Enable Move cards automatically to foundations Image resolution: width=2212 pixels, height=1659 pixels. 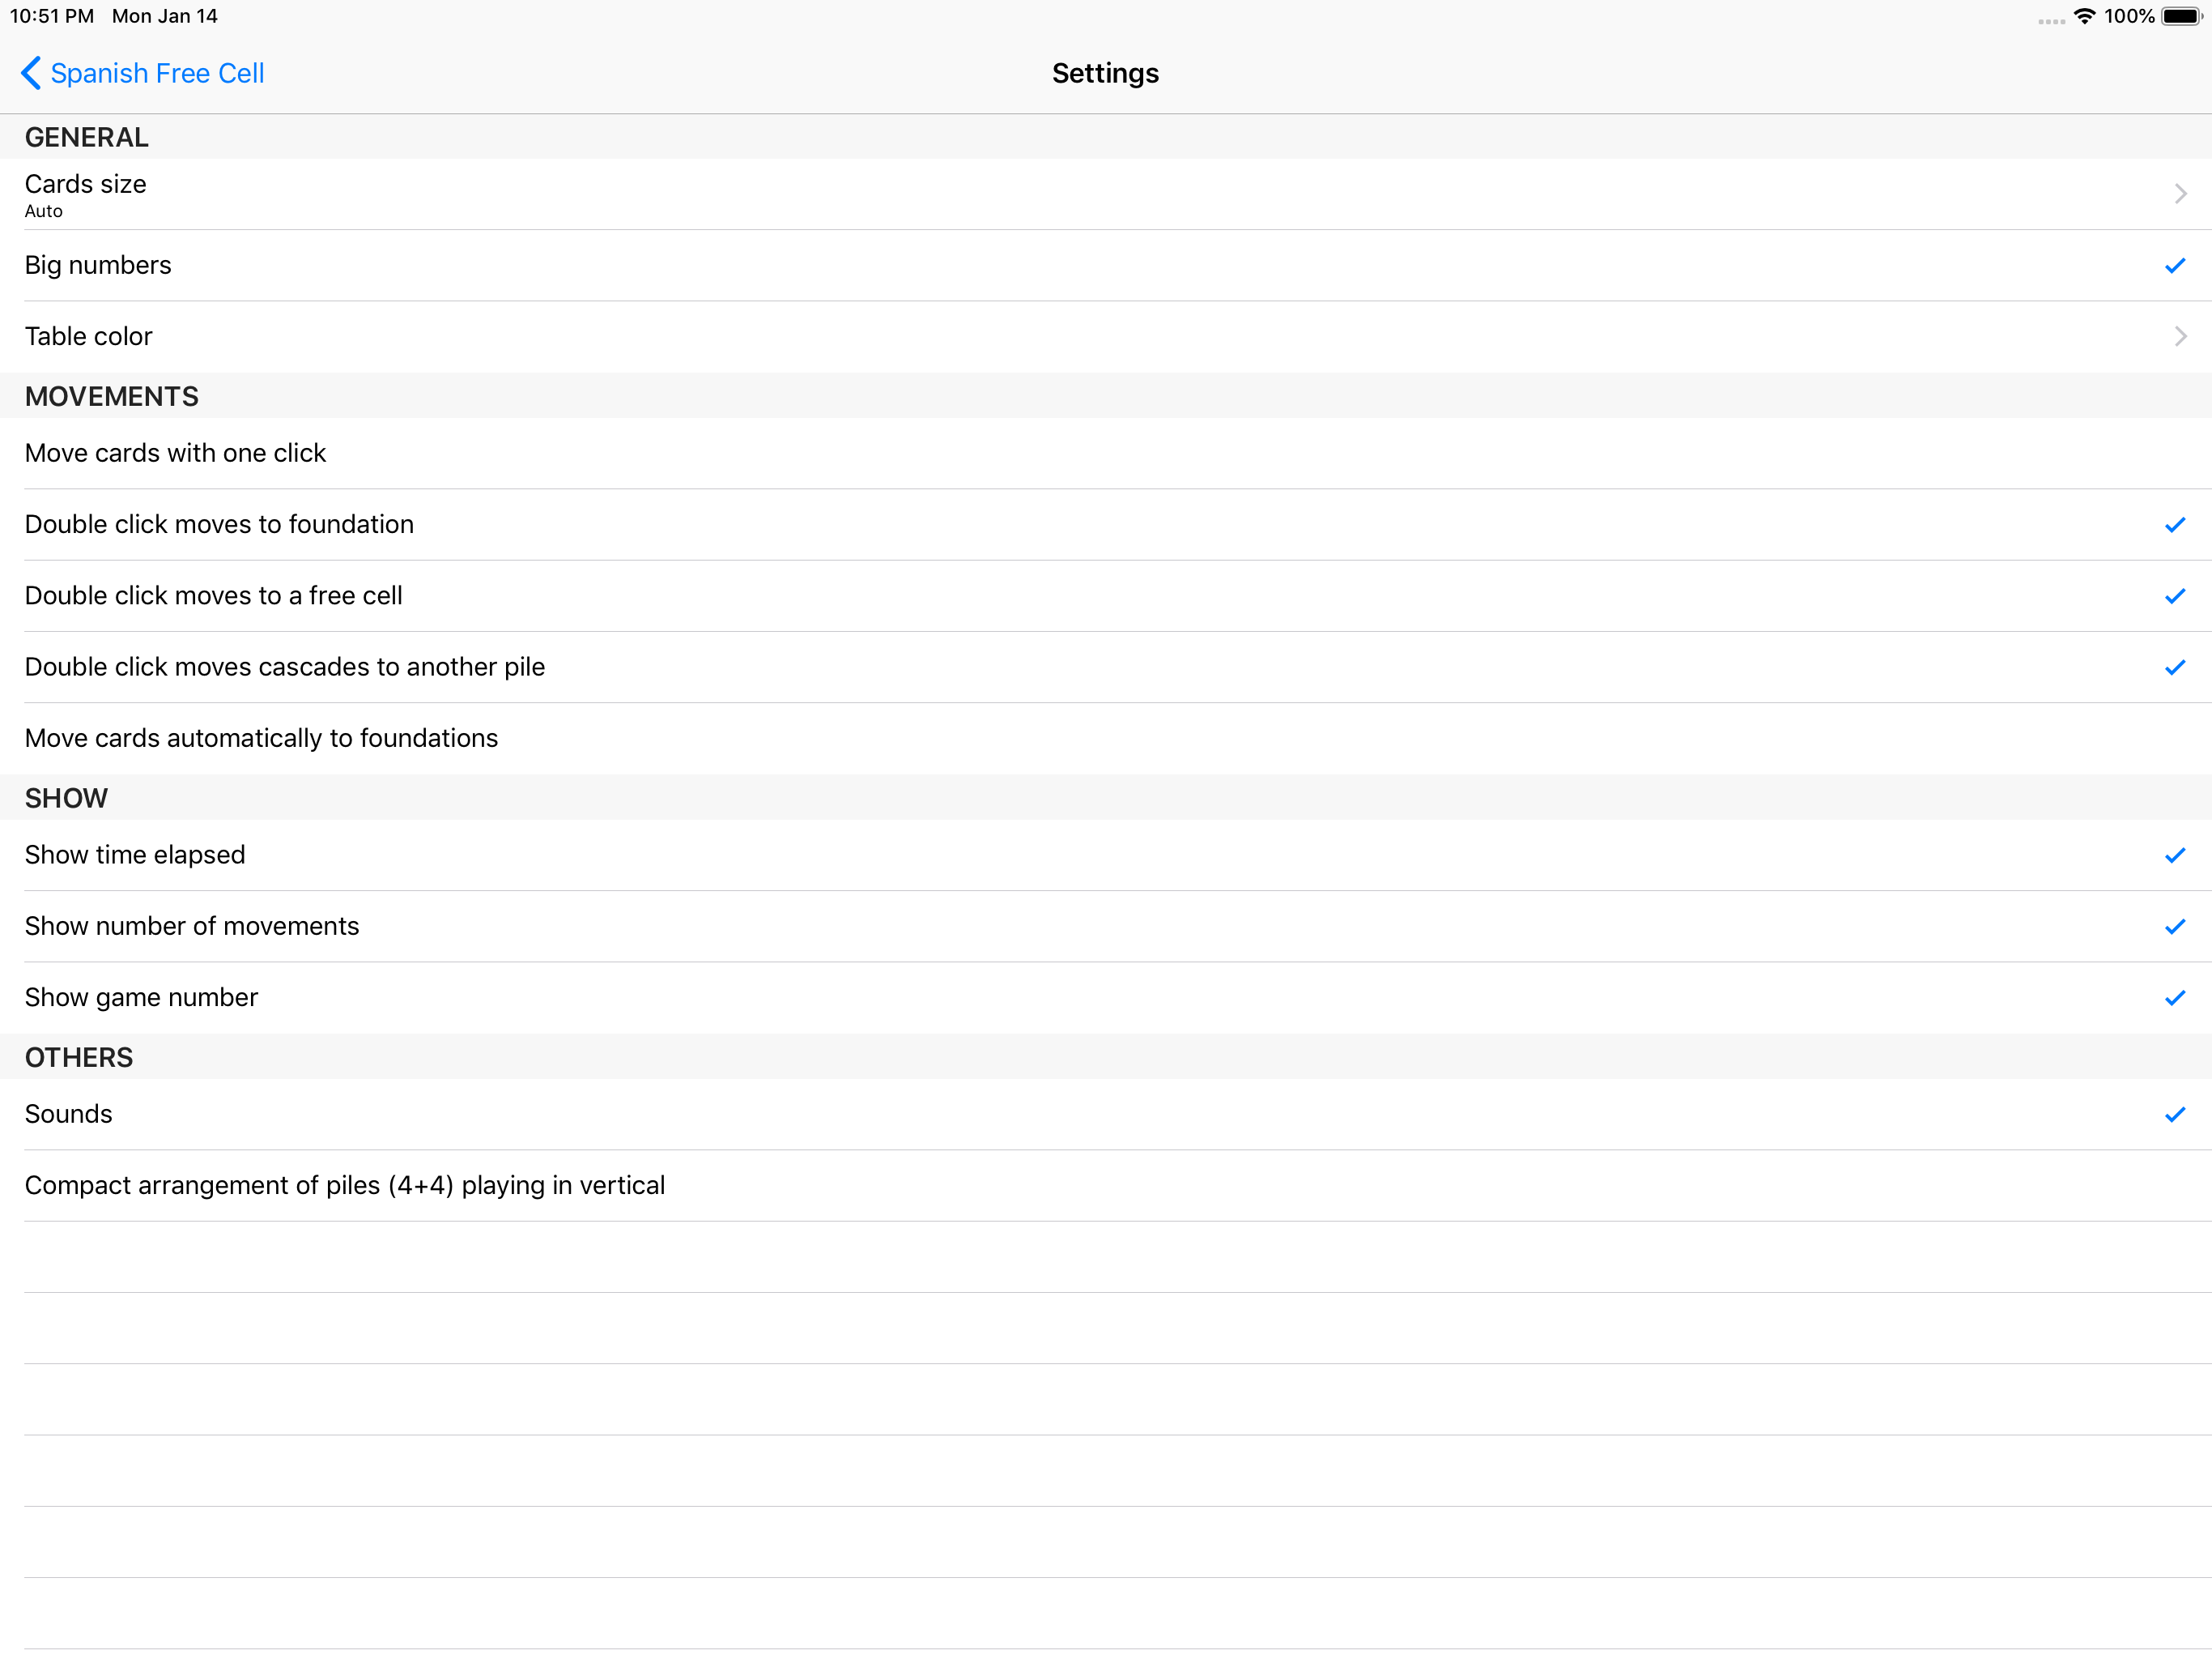(261, 739)
